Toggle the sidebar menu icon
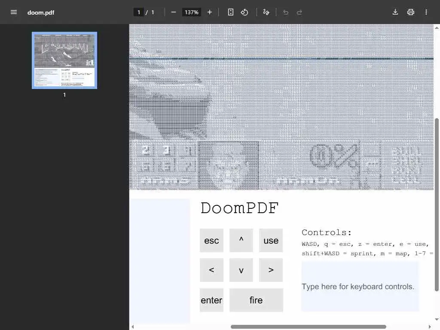This screenshot has width=440, height=330. [13, 12]
